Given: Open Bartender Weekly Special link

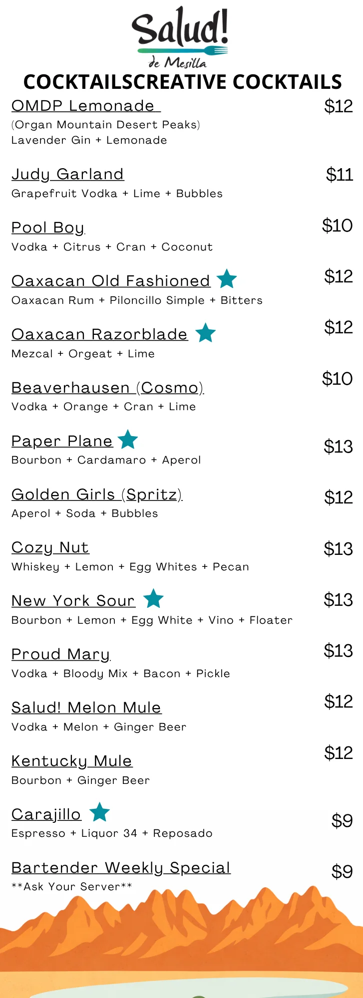Looking at the screenshot, I should 121,868.
